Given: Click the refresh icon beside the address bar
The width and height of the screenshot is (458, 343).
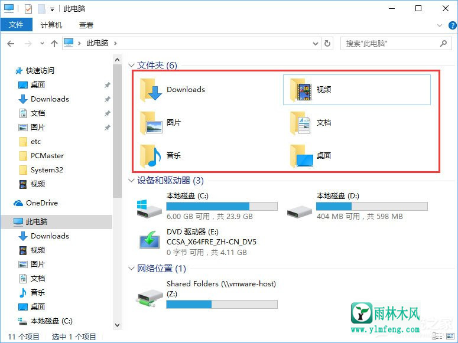Looking at the screenshot, I should (x=327, y=44).
